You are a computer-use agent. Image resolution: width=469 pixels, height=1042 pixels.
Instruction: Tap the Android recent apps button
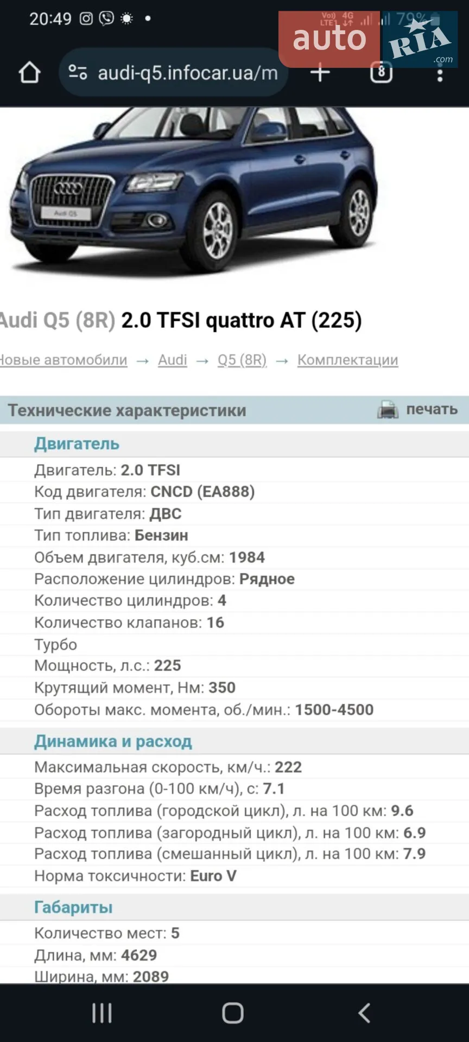pos(102,1013)
